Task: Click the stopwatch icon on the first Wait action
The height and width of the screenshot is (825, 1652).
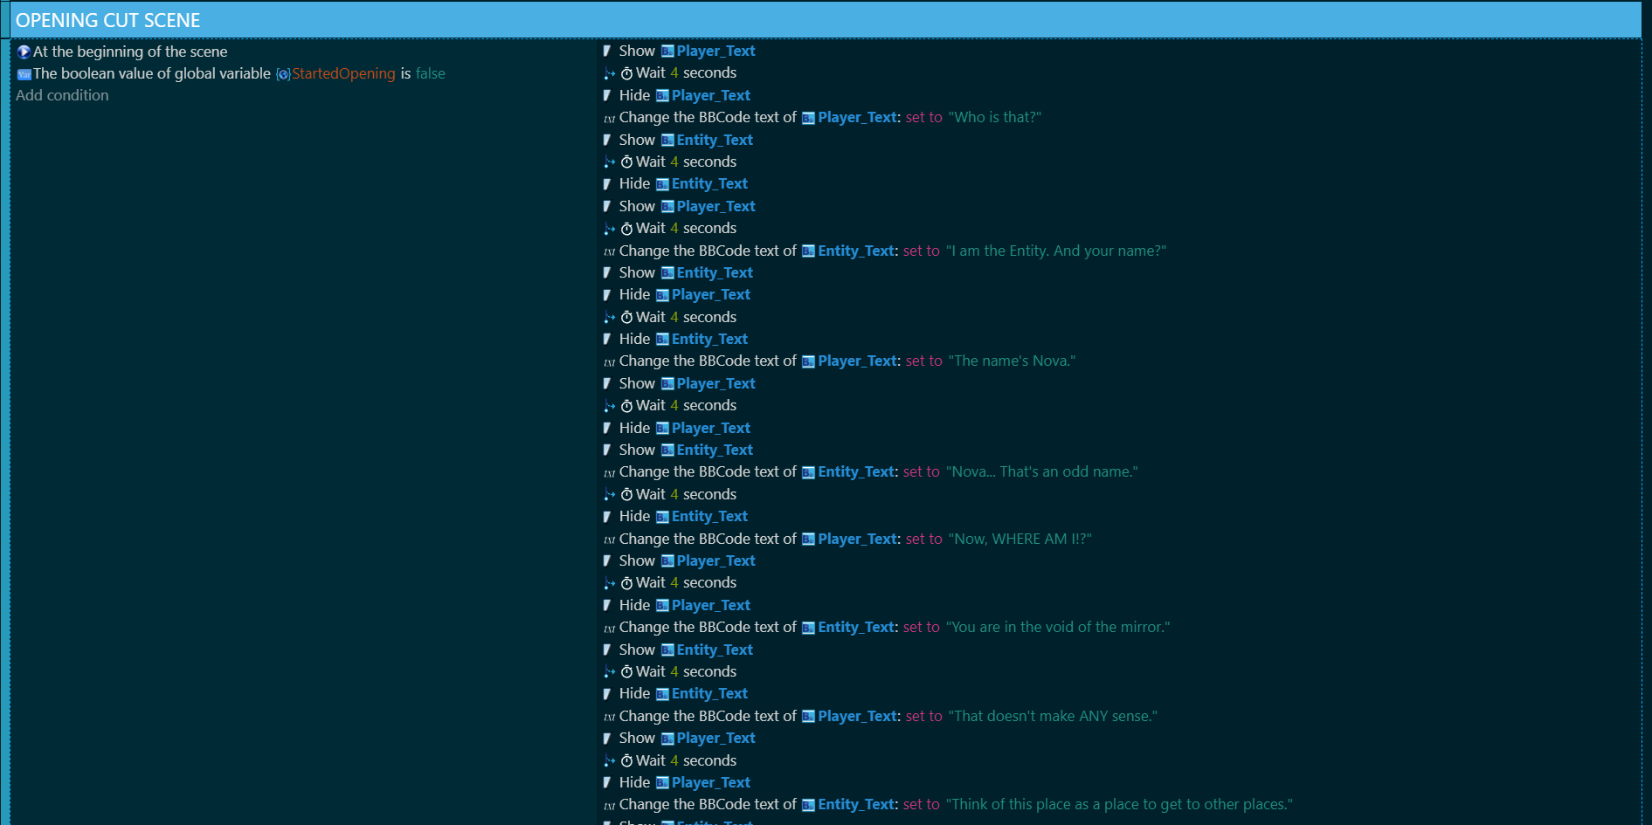Action: point(626,72)
